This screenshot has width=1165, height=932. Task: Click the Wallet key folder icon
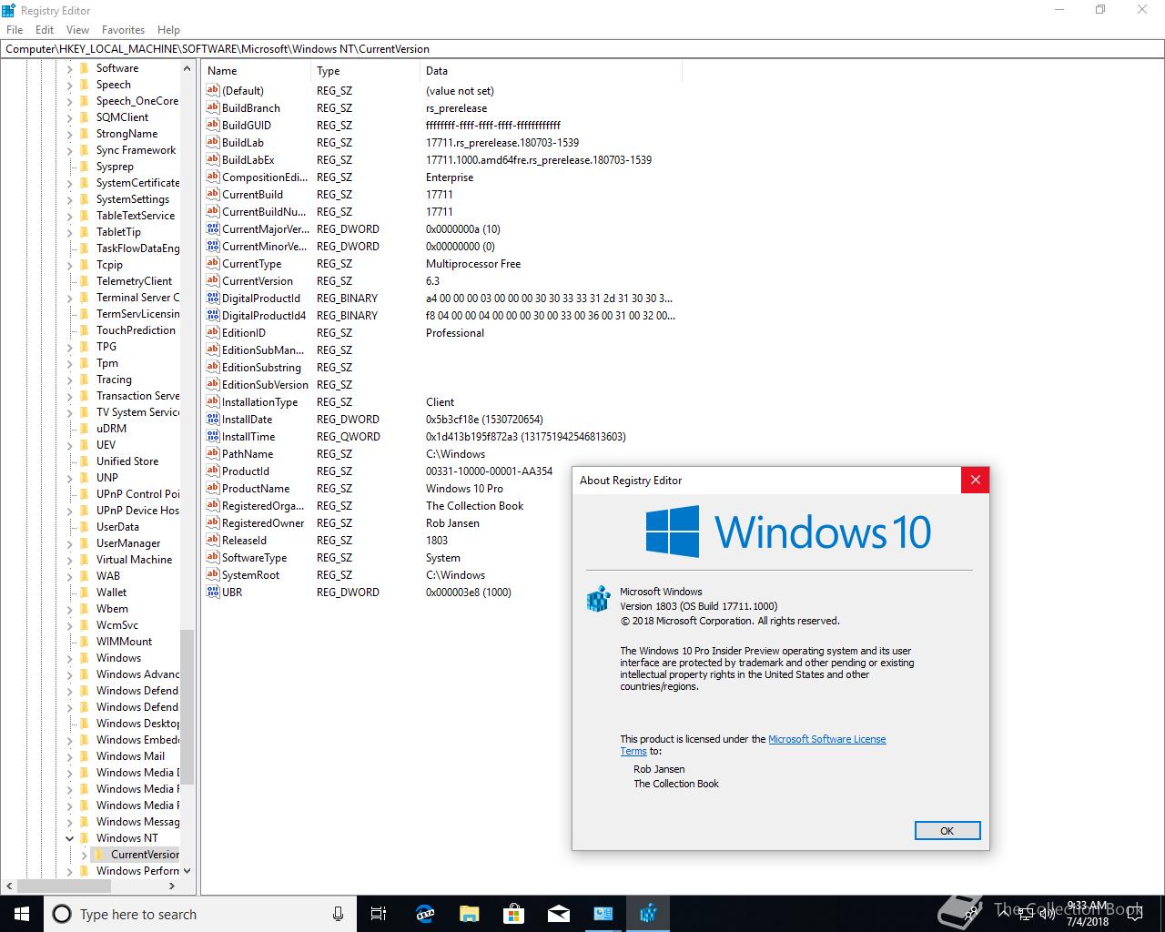click(85, 593)
